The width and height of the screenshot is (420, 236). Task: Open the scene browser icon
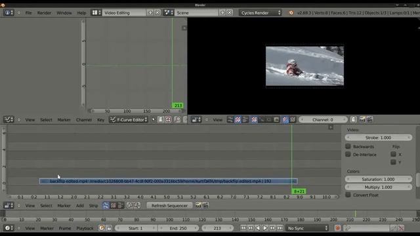tap(168, 12)
